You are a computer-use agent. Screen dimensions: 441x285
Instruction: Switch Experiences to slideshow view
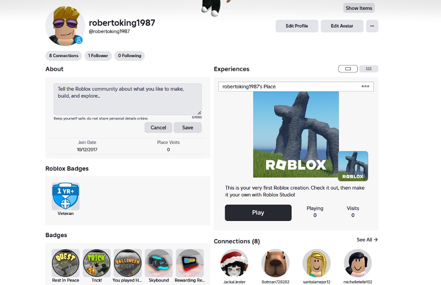click(x=348, y=69)
